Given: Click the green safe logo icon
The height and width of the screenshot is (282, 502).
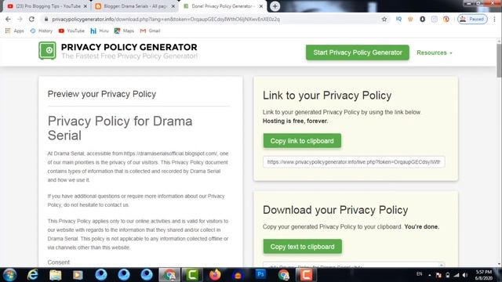Looking at the screenshot, I should [x=47, y=50].
